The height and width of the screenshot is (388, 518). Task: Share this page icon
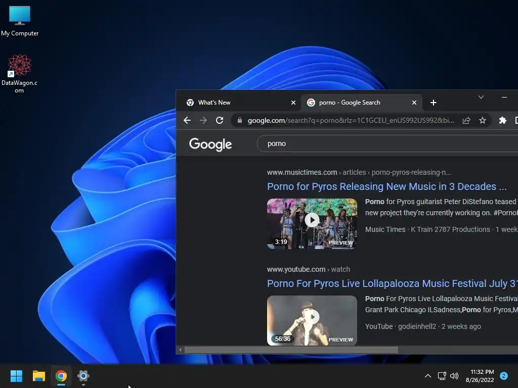tap(466, 120)
